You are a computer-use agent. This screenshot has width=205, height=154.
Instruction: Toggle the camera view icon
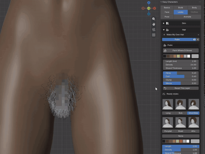(154, 29)
